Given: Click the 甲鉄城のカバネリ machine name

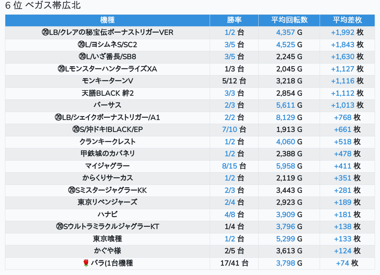Looking at the screenshot, I should [107, 154].
